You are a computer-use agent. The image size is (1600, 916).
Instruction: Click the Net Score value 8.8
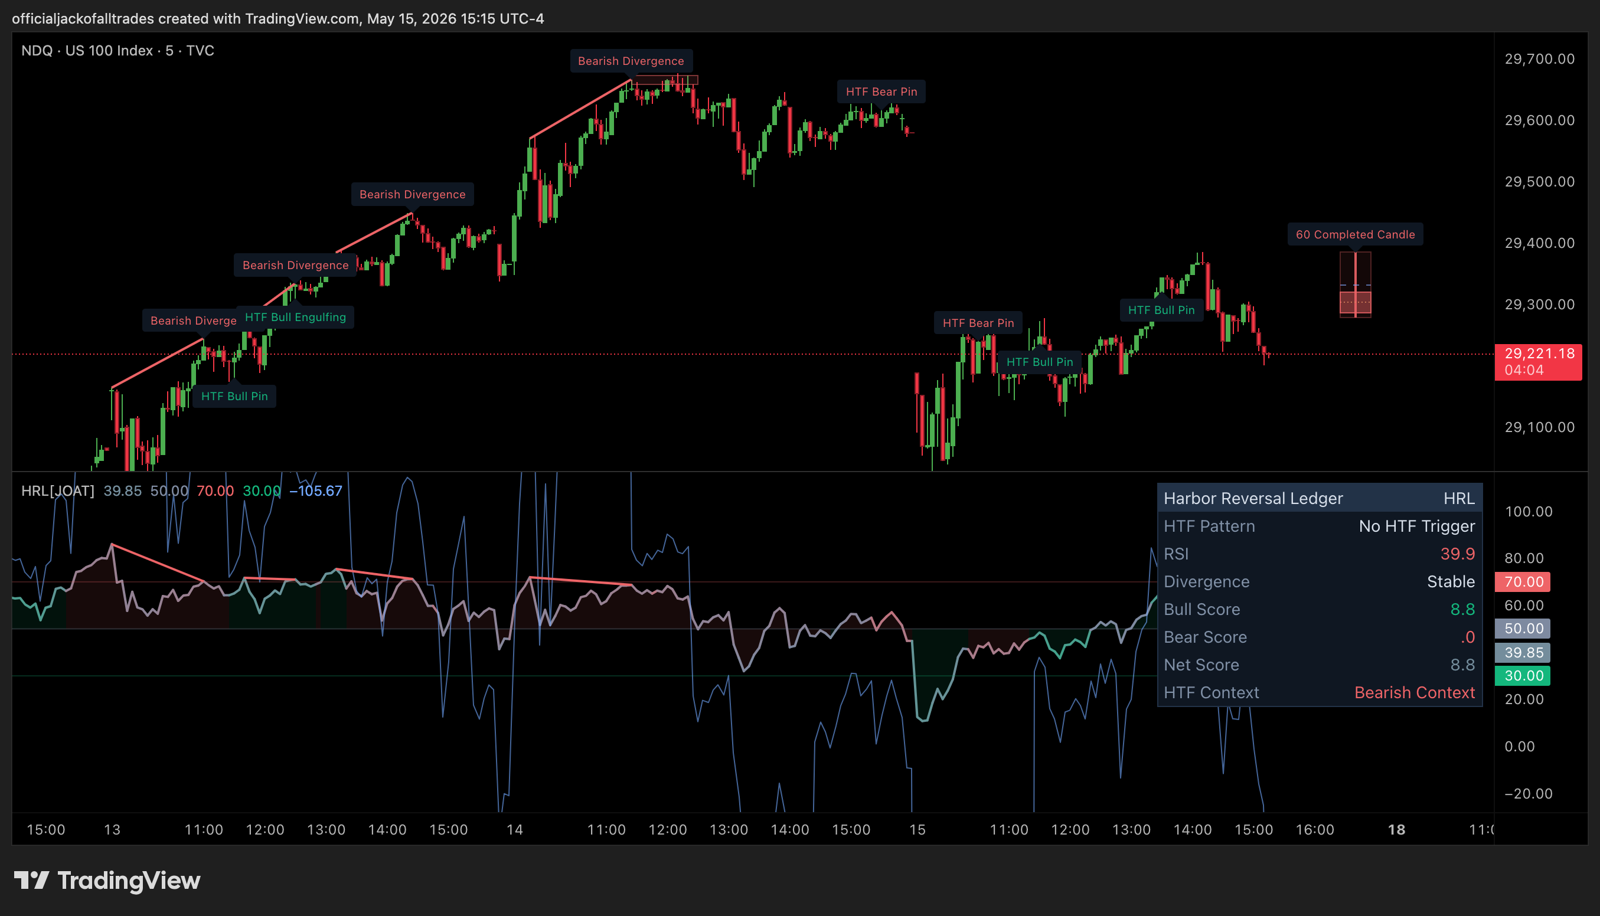[1462, 665]
